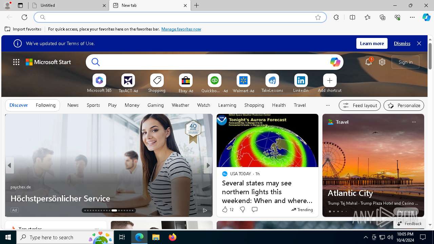Open the Edge profile icon

coord(7,5)
